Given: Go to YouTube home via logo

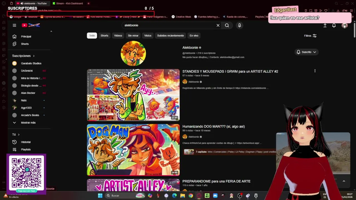Looking at the screenshot, I should tap(31, 25).
